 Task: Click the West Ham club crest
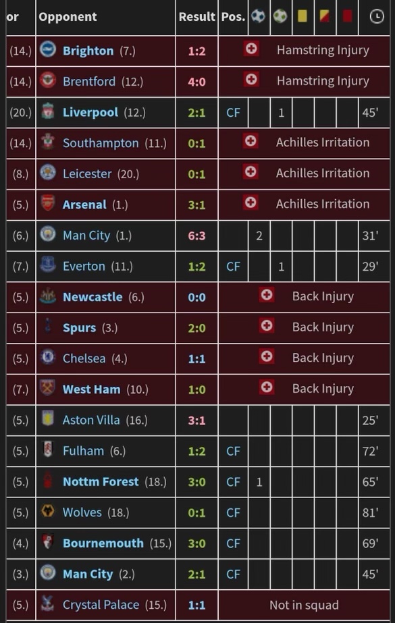click(48, 388)
